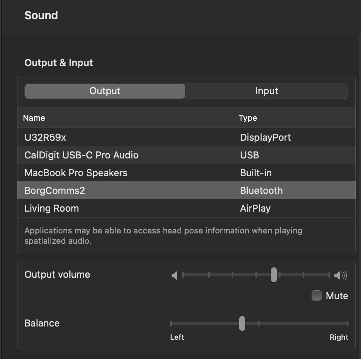Choose Living Room AirPlay output
Screen dimensions: 361x359
tap(186, 208)
